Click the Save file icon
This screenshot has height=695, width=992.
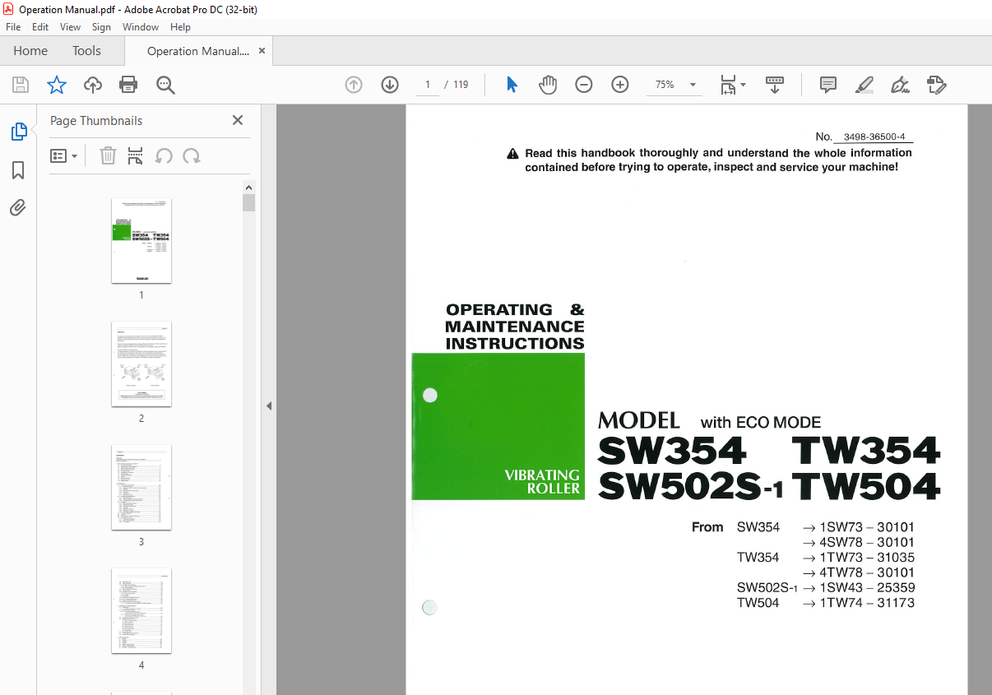[x=21, y=85]
